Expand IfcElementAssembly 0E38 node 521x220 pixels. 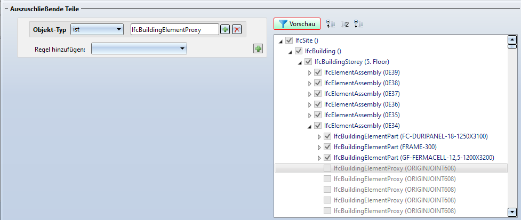click(310, 83)
